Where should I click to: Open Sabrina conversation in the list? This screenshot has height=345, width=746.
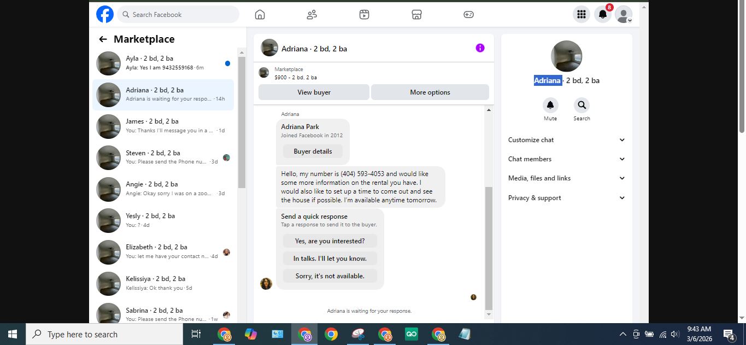pyautogui.click(x=163, y=312)
